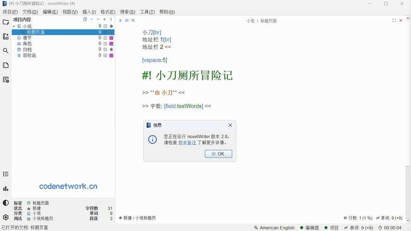
Task: Click the 项目 status indicator
Action: (332, 228)
